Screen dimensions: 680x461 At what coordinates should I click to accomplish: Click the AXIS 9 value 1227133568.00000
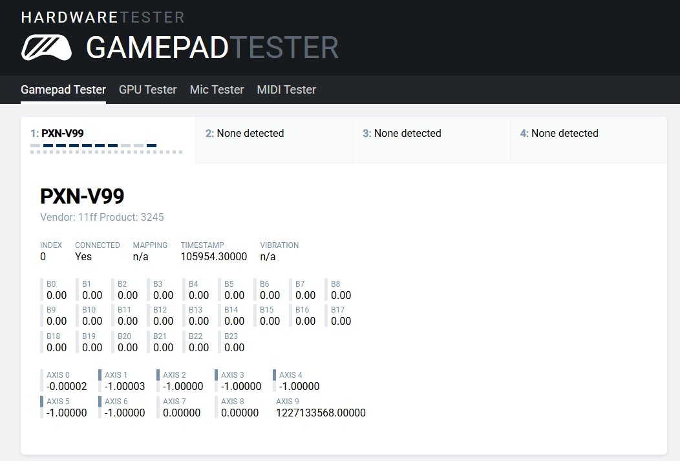pyautogui.click(x=321, y=413)
